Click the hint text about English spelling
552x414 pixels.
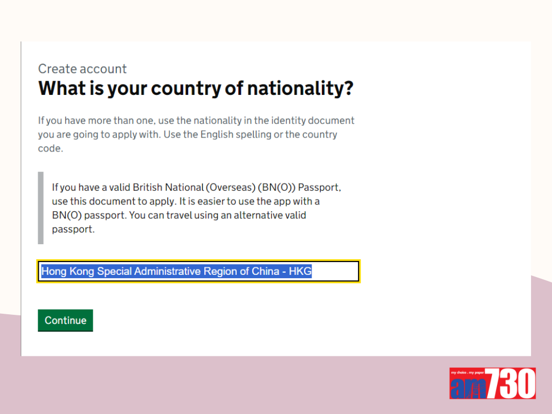click(x=268, y=135)
